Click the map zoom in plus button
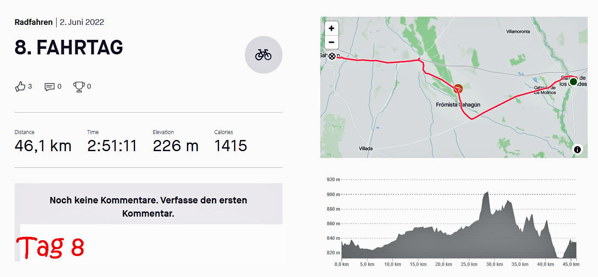Viewport: 598px width, 277px height. 331,29
